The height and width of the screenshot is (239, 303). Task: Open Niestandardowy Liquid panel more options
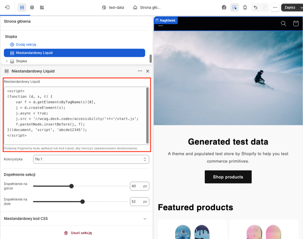140,71
